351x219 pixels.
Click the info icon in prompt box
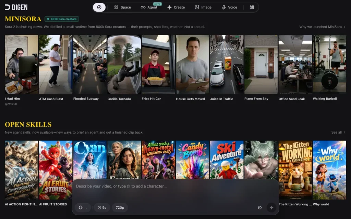pos(260,208)
